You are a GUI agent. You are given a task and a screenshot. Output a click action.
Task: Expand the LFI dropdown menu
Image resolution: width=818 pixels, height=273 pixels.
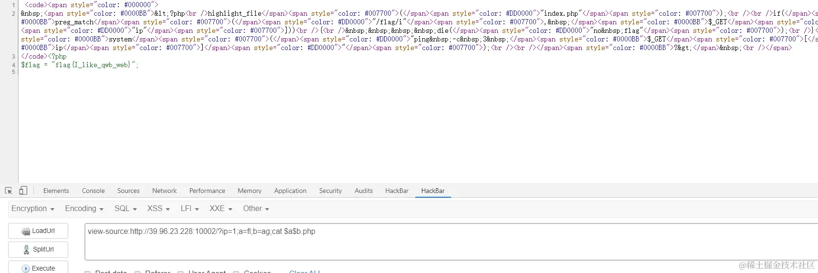[189, 209]
